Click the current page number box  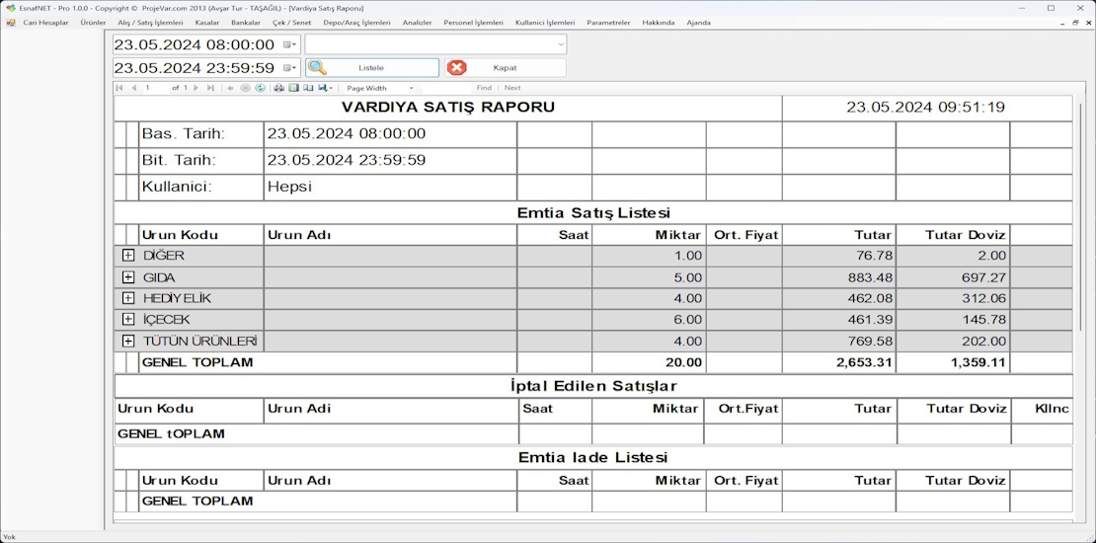pos(155,88)
